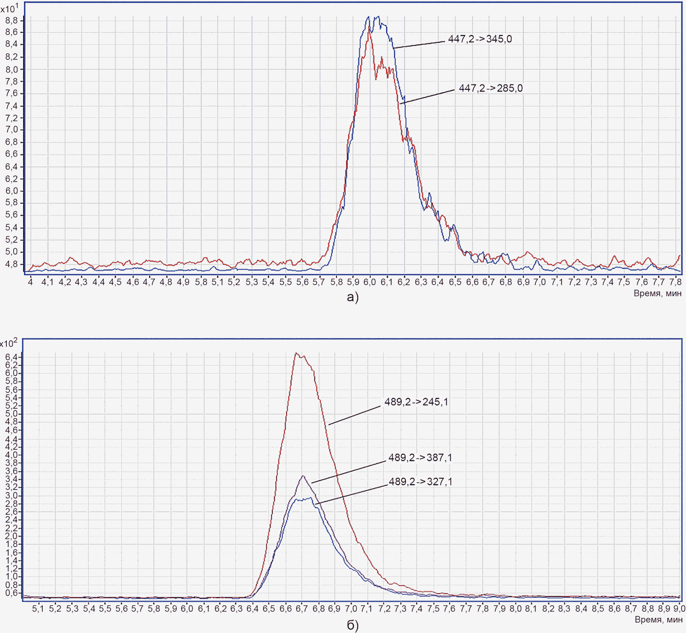Click the 6,0 tick on top chart time axis
Image resolution: width=686 pixels, height=633 pixels.
(369, 282)
